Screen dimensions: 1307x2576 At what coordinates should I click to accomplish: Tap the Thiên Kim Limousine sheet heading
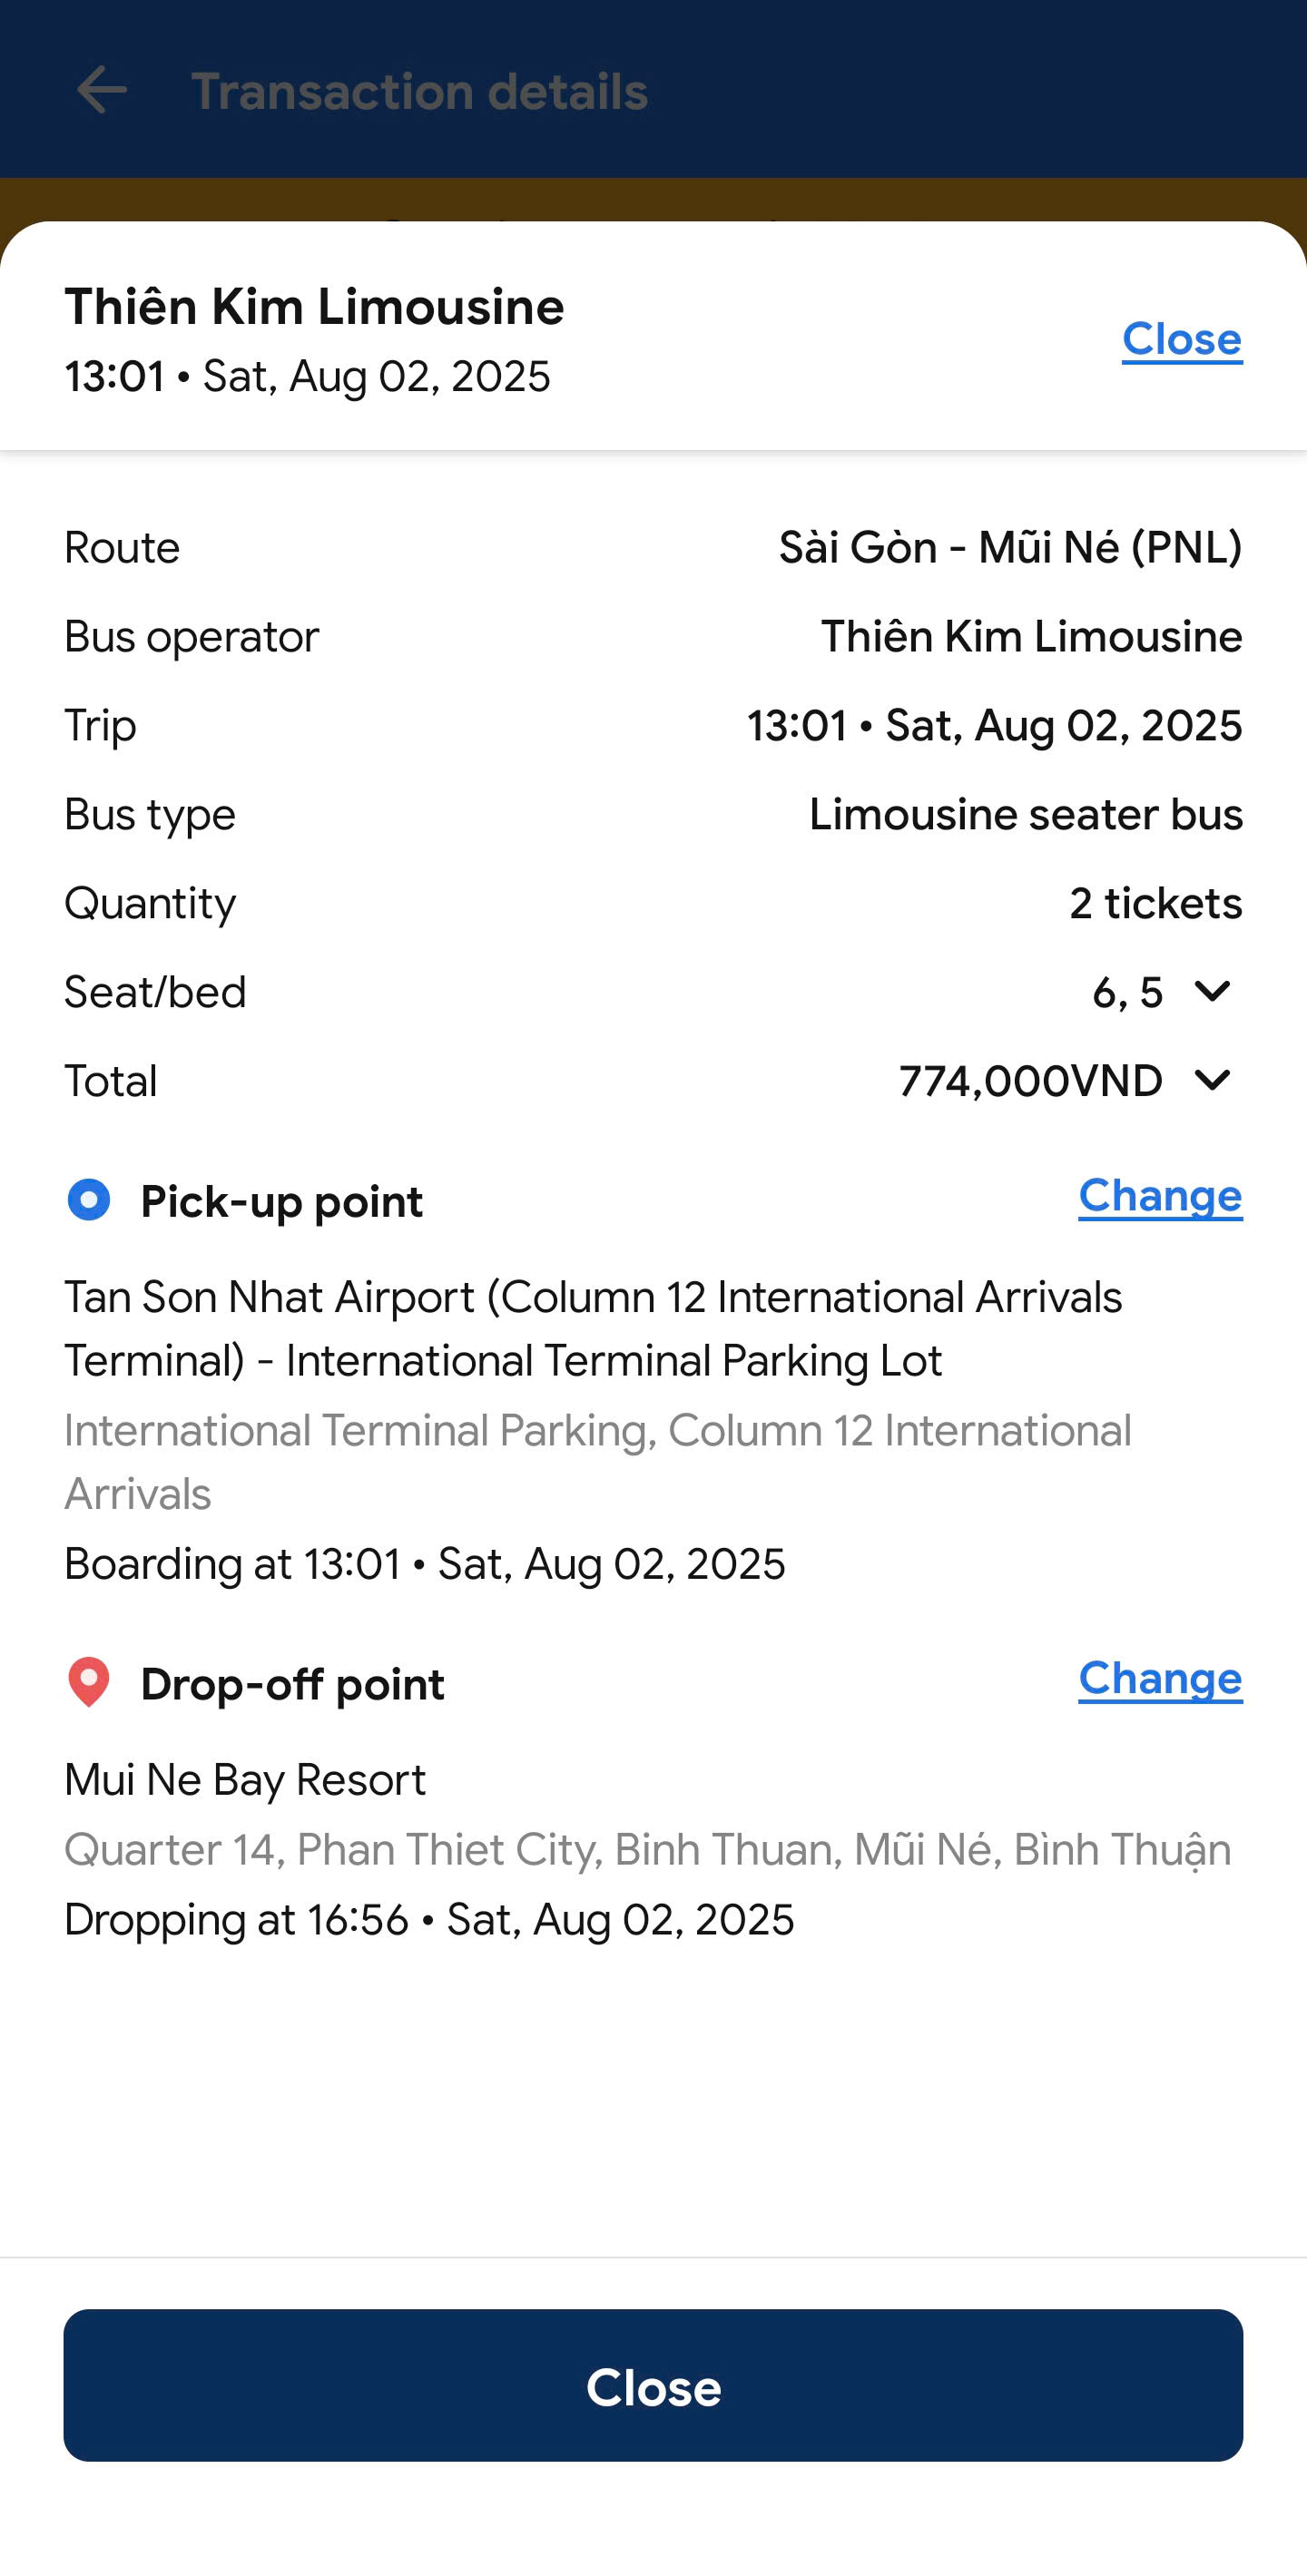(x=314, y=307)
